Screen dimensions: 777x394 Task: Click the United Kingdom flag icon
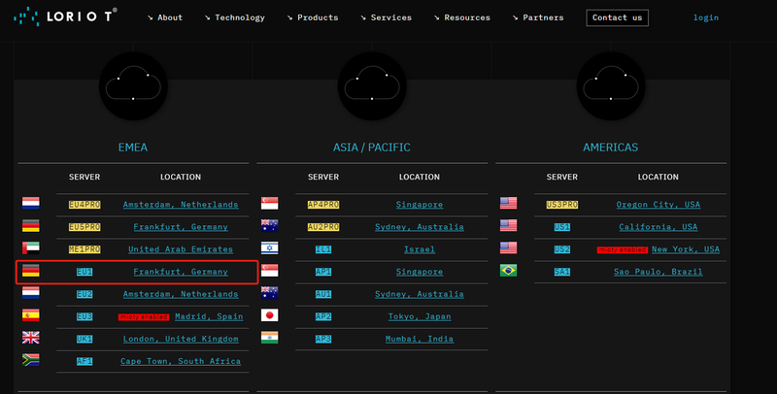click(x=31, y=338)
